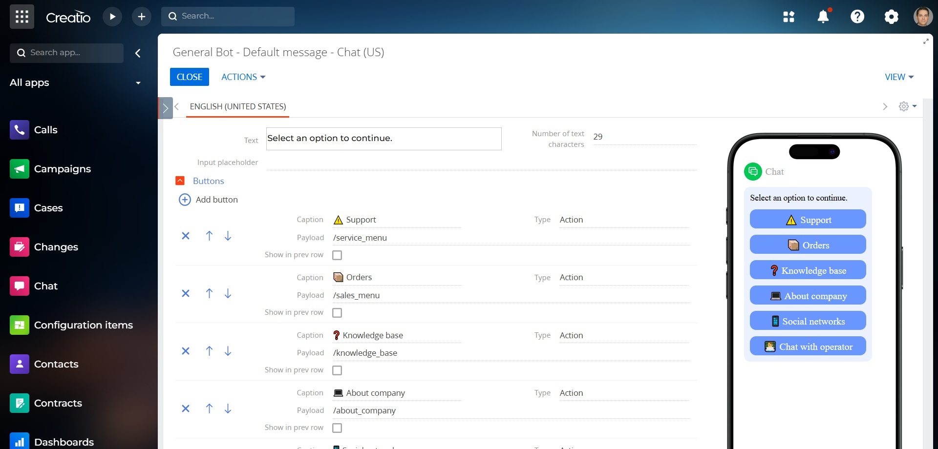938x449 pixels.
Task: Open the notifications bell
Action: [x=823, y=17]
